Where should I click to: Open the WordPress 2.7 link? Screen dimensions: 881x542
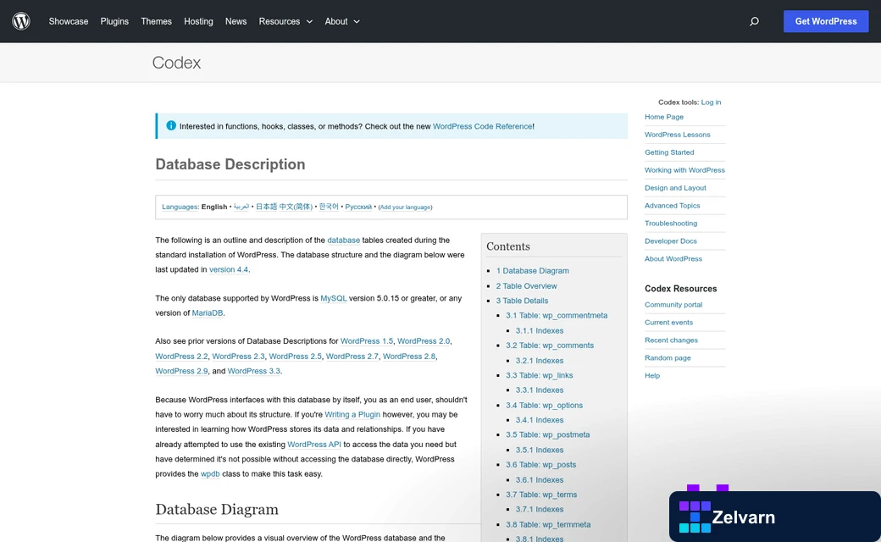[352, 357]
